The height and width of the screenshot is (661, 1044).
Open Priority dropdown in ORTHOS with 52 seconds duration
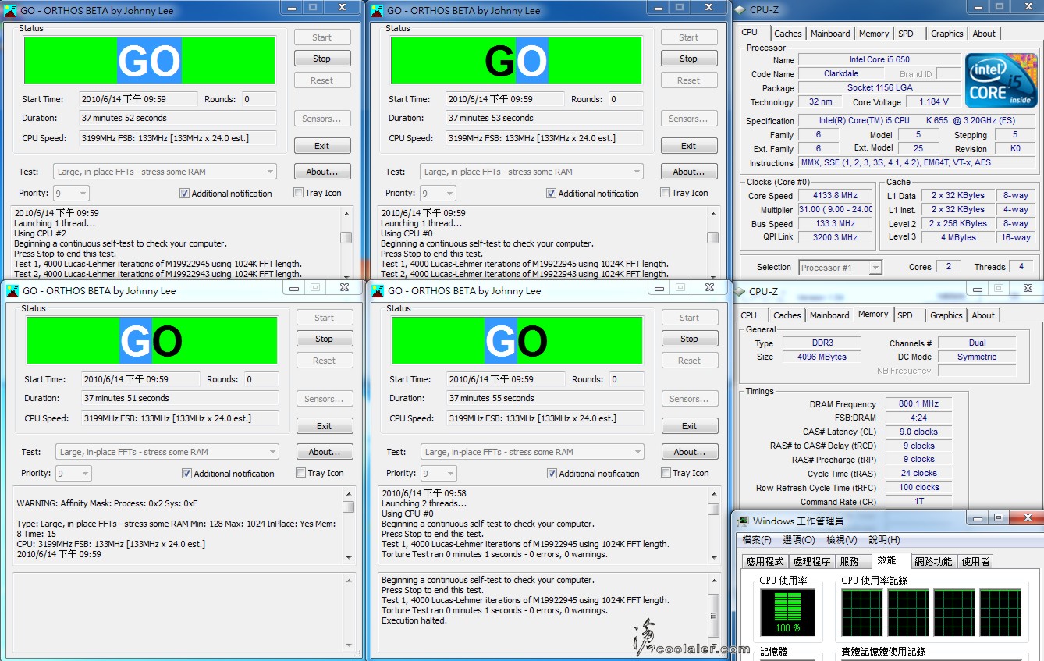(71, 193)
